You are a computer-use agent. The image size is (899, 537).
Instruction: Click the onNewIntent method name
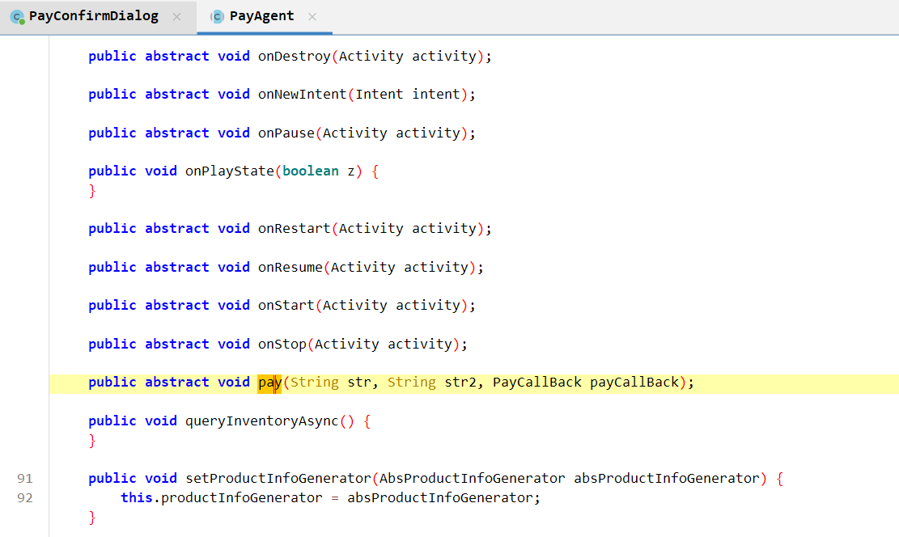click(x=302, y=95)
